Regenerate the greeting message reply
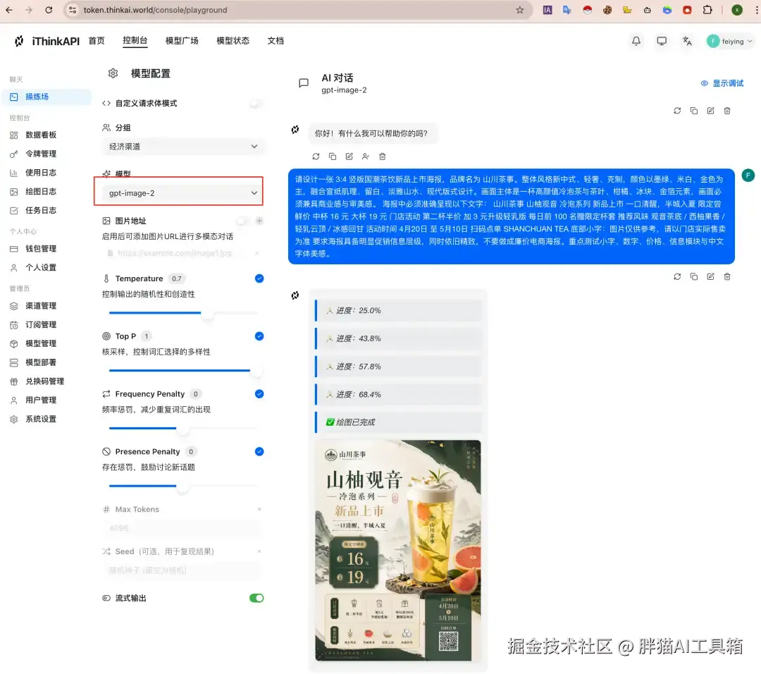 316,157
